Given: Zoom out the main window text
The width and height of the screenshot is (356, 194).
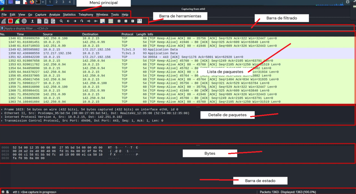Looking at the screenshot, I should 126,21.
